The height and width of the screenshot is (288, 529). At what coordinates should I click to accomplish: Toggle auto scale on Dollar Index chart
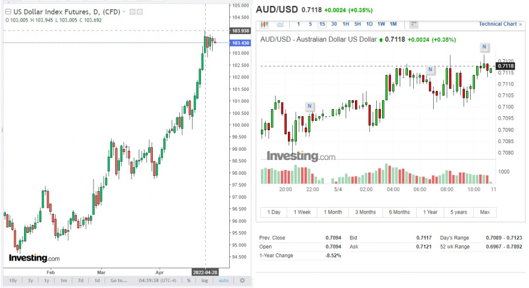223,280
